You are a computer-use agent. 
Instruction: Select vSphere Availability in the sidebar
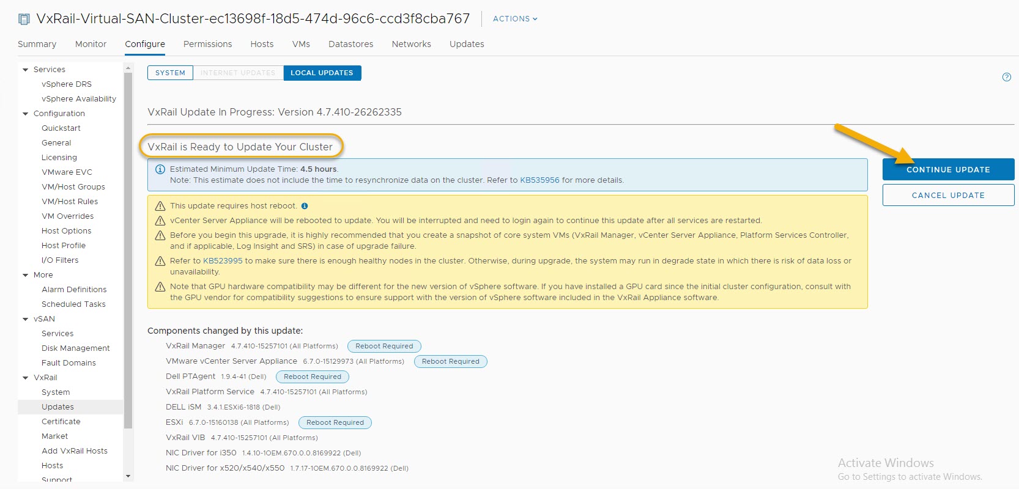[79, 99]
